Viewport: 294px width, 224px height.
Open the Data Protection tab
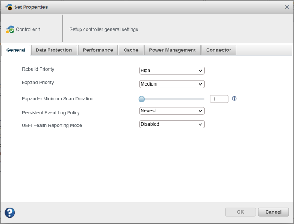pyautogui.click(x=54, y=50)
